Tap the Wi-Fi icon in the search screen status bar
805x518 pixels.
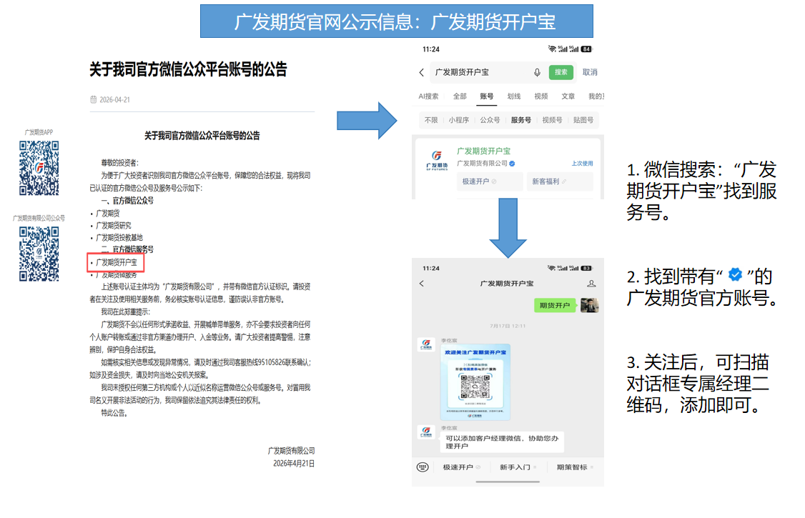pos(553,49)
